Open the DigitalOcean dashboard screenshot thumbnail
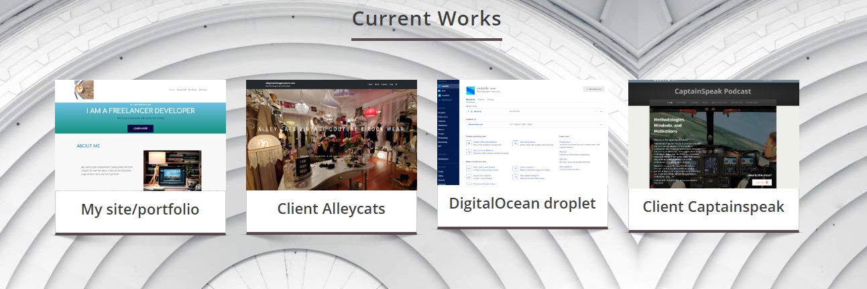Viewport: 867px width, 289px height. tap(522, 133)
